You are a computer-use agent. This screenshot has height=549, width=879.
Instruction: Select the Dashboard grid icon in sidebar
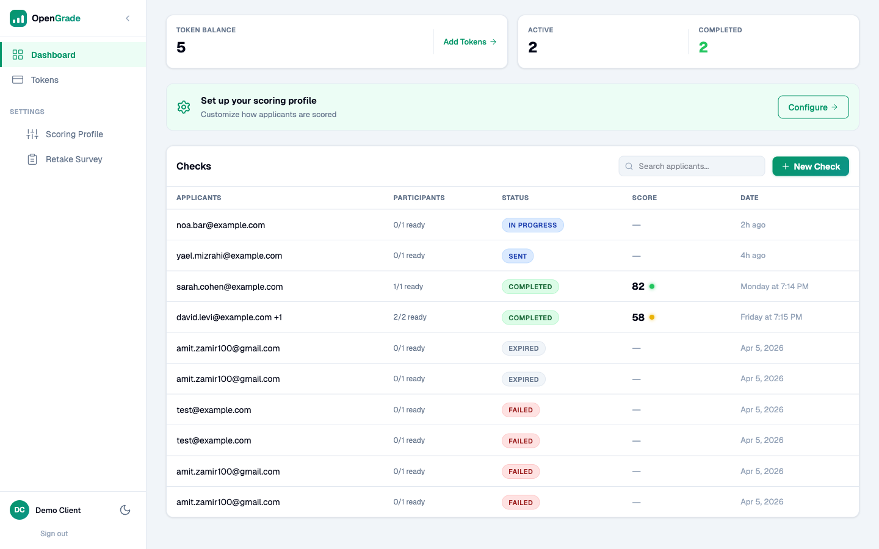click(x=17, y=54)
